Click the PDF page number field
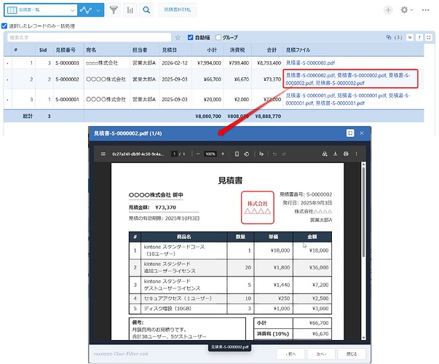Image resolution: width=439 pixels, height=364 pixels. pos(174,154)
